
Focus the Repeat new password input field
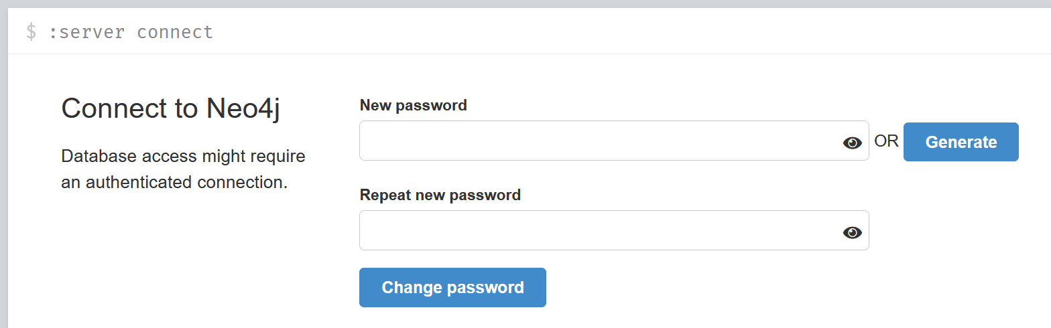tap(597, 231)
